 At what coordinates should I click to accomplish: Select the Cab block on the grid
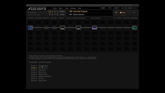tap(78, 28)
